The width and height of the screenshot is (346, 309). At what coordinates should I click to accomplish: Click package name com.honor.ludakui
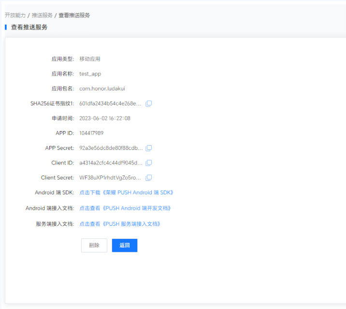pos(102,88)
